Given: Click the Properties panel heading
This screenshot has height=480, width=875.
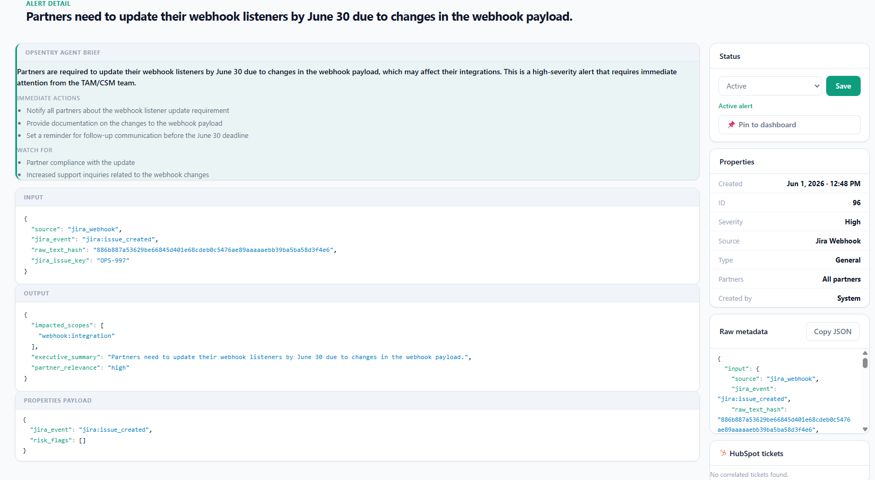Looking at the screenshot, I should pyautogui.click(x=737, y=162).
